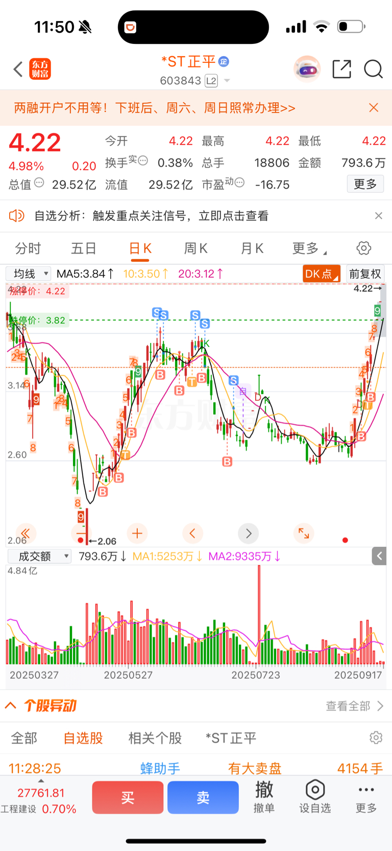Switch to the 五日 chart tab
Image resolution: width=392 pixels, height=851 pixels.
click(84, 248)
